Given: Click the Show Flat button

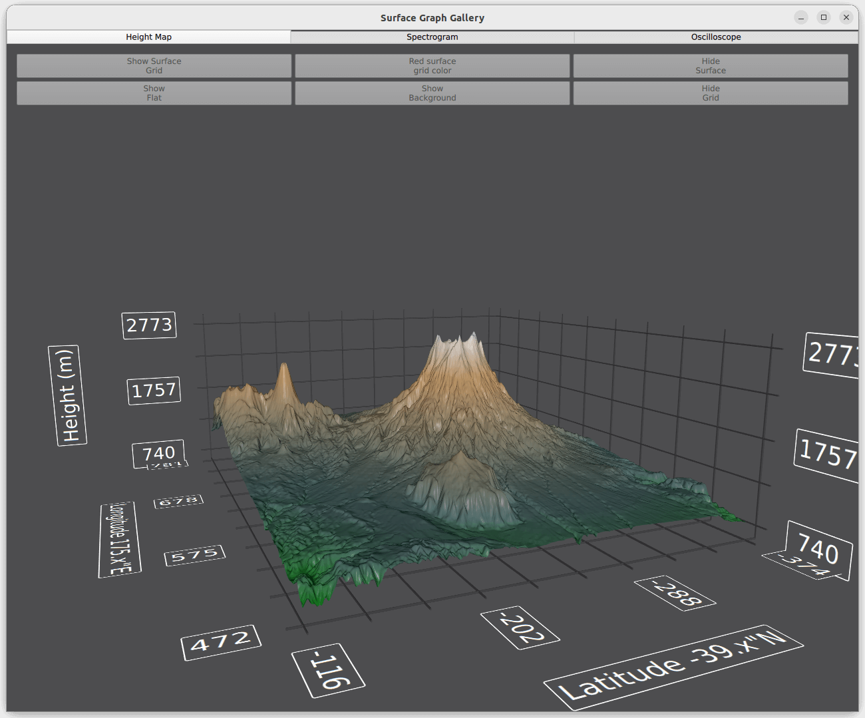Looking at the screenshot, I should [x=154, y=93].
